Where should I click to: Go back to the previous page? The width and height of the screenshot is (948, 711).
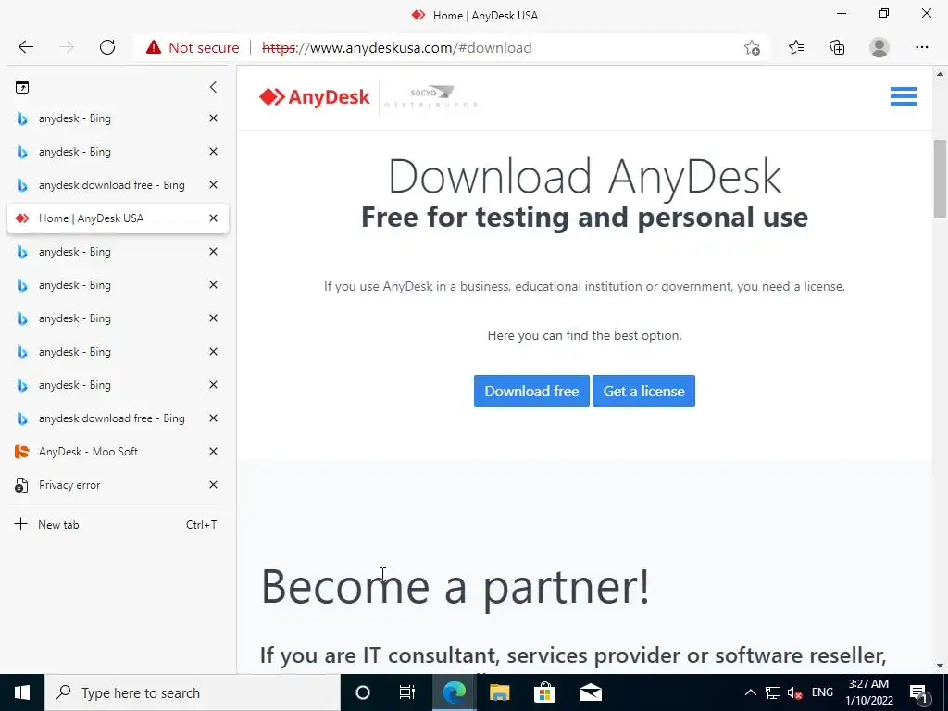[x=25, y=47]
